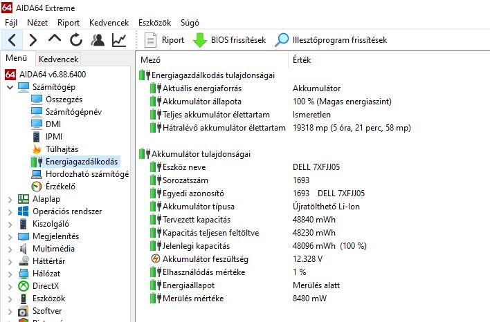
Task: Open the Súgó menu
Action: pyautogui.click(x=190, y=23)
